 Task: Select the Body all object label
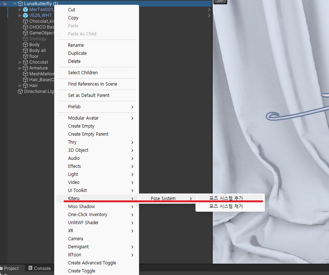coord(37,50)
